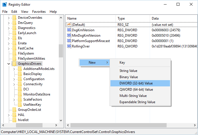198x135 pixels.
Task: Select the GroupOrderList key
Action: point(30,110)
